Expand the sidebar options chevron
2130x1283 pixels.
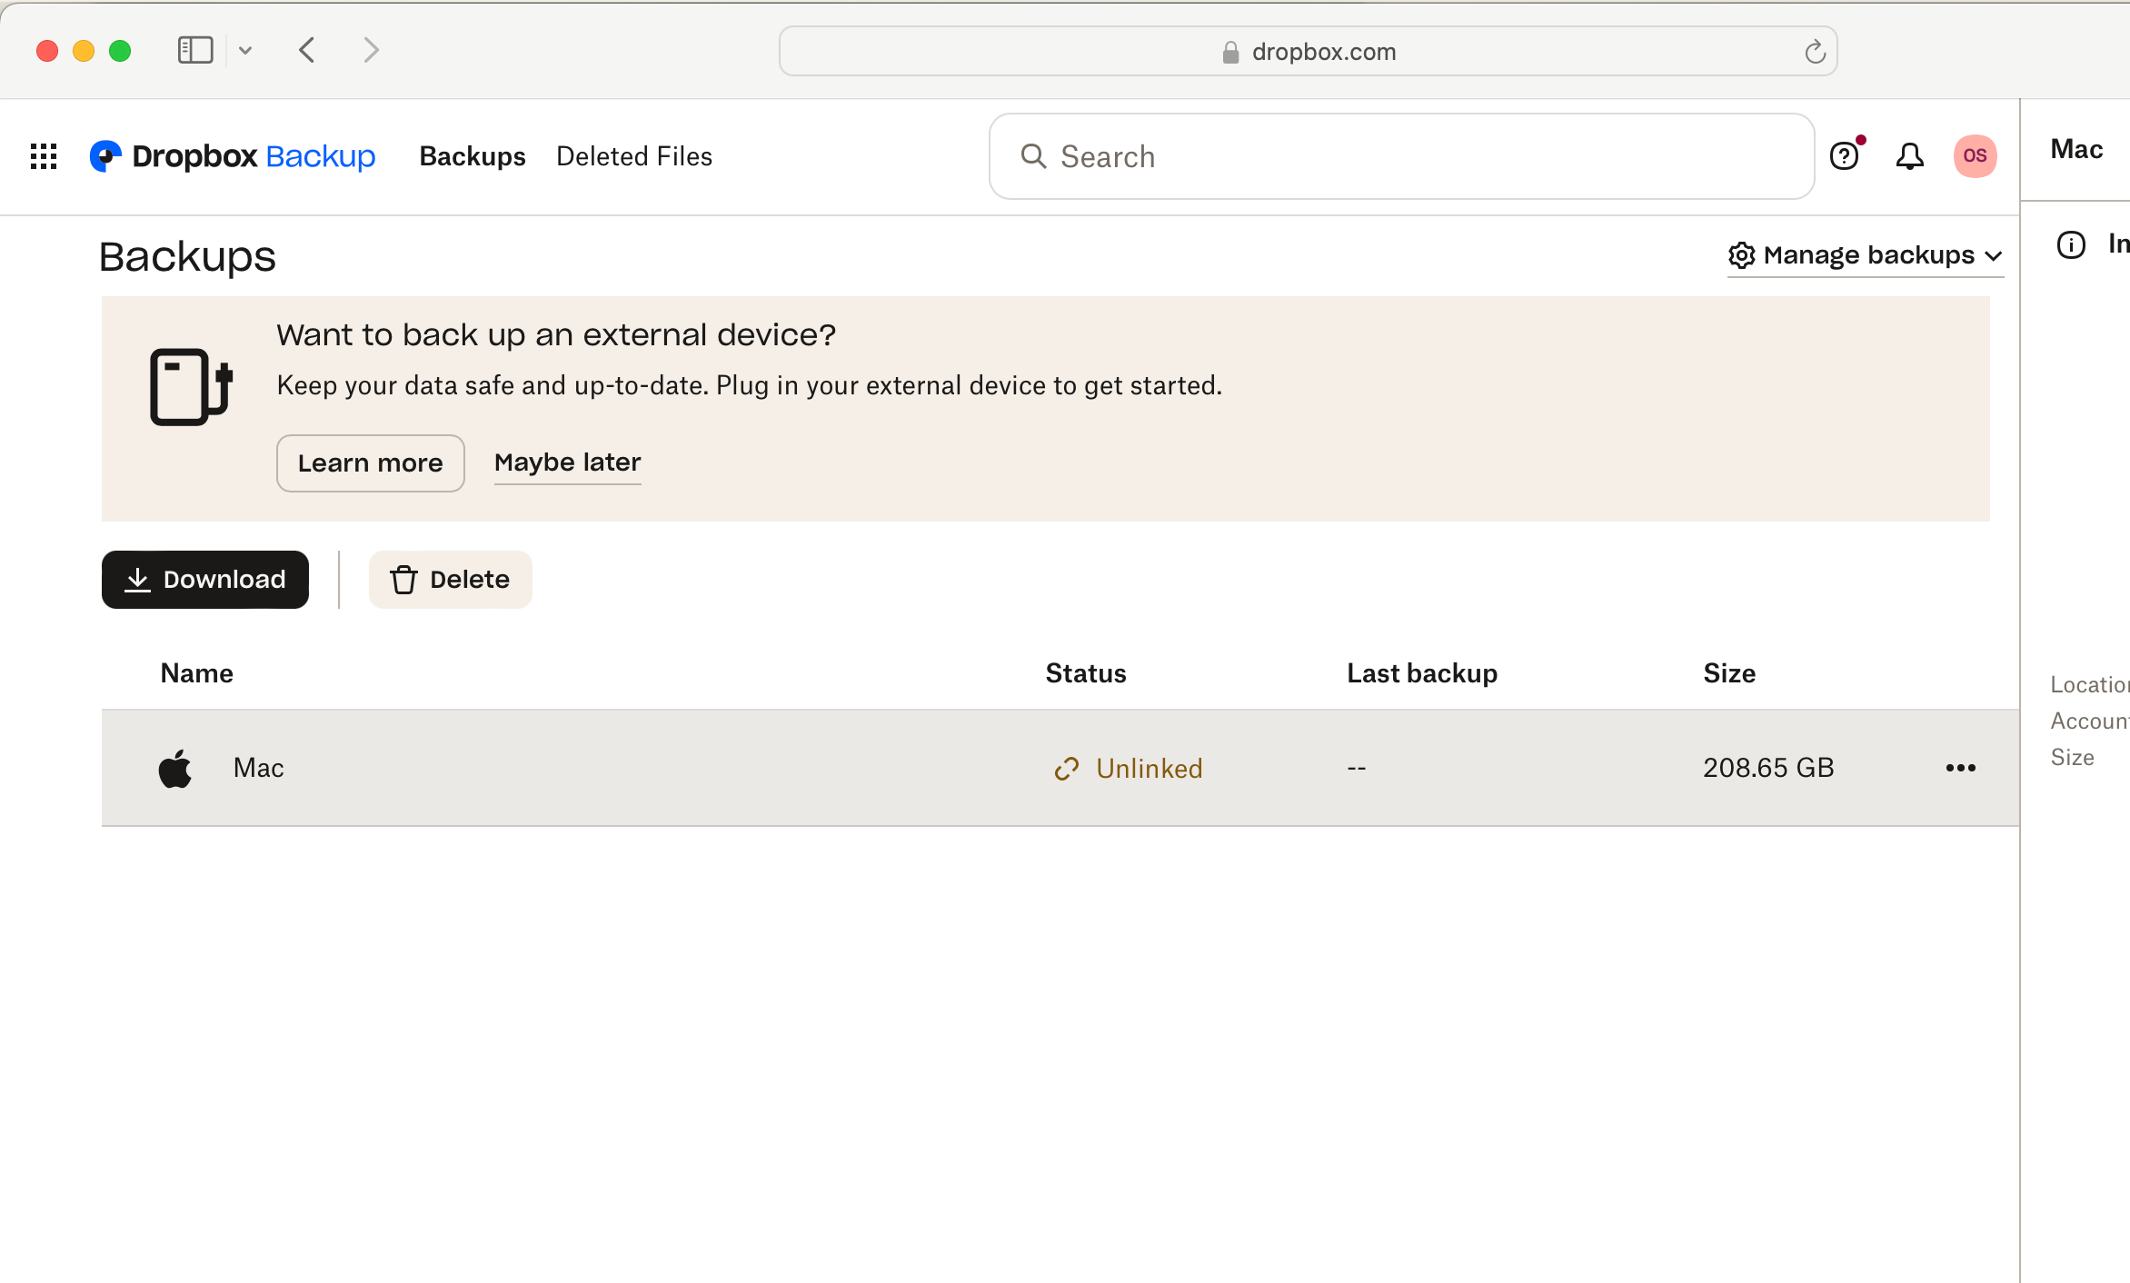tap(244, 51)
